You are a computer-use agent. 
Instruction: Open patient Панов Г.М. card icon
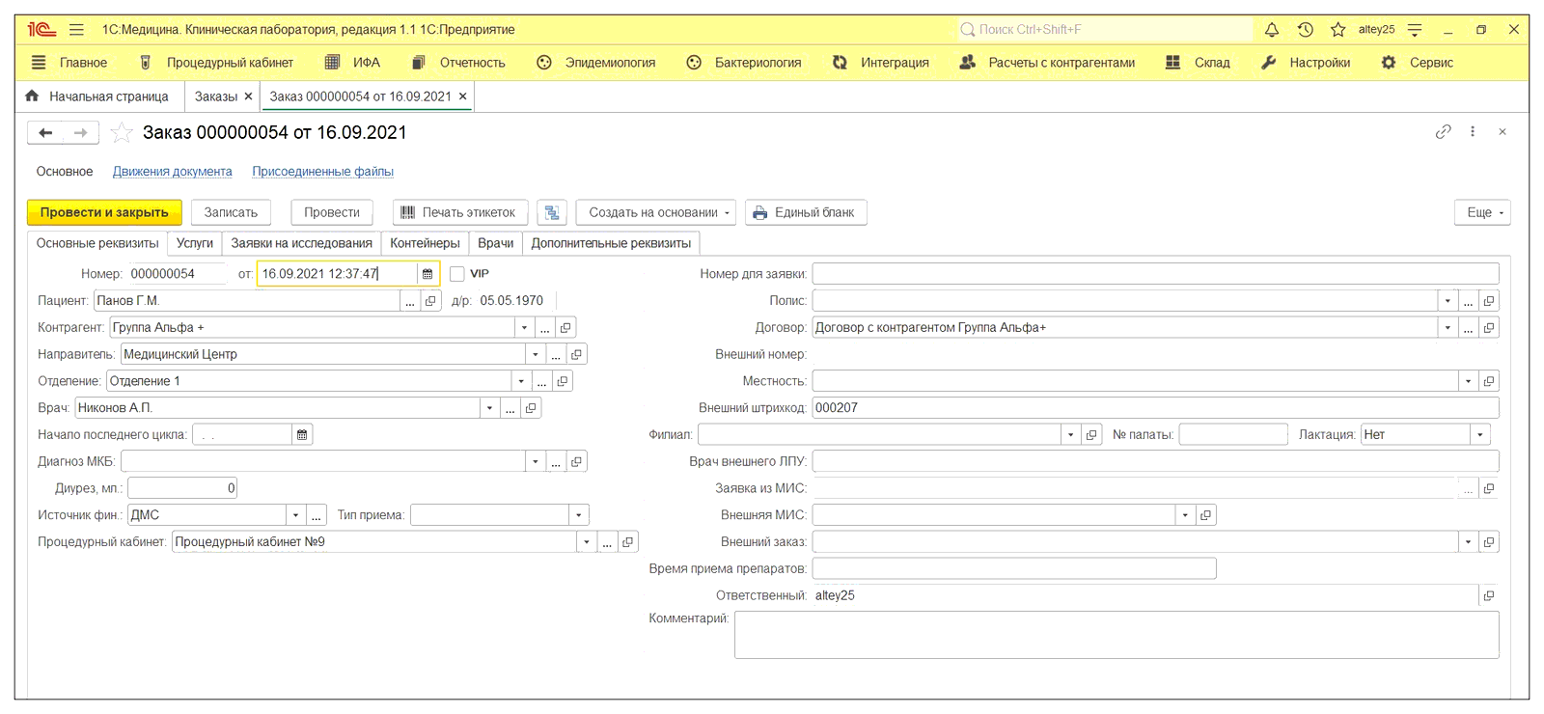point(430,301)
